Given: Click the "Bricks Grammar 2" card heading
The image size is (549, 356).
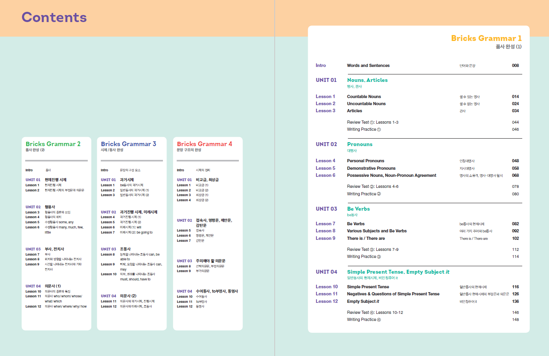Looking at the screenshot, I should coord(53,144).
